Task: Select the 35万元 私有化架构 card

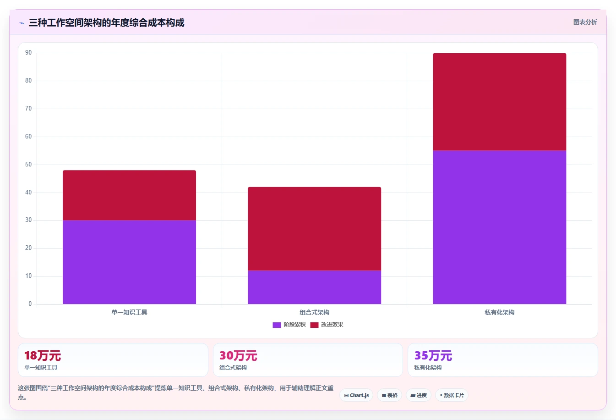Action: (x=503, y=360)
